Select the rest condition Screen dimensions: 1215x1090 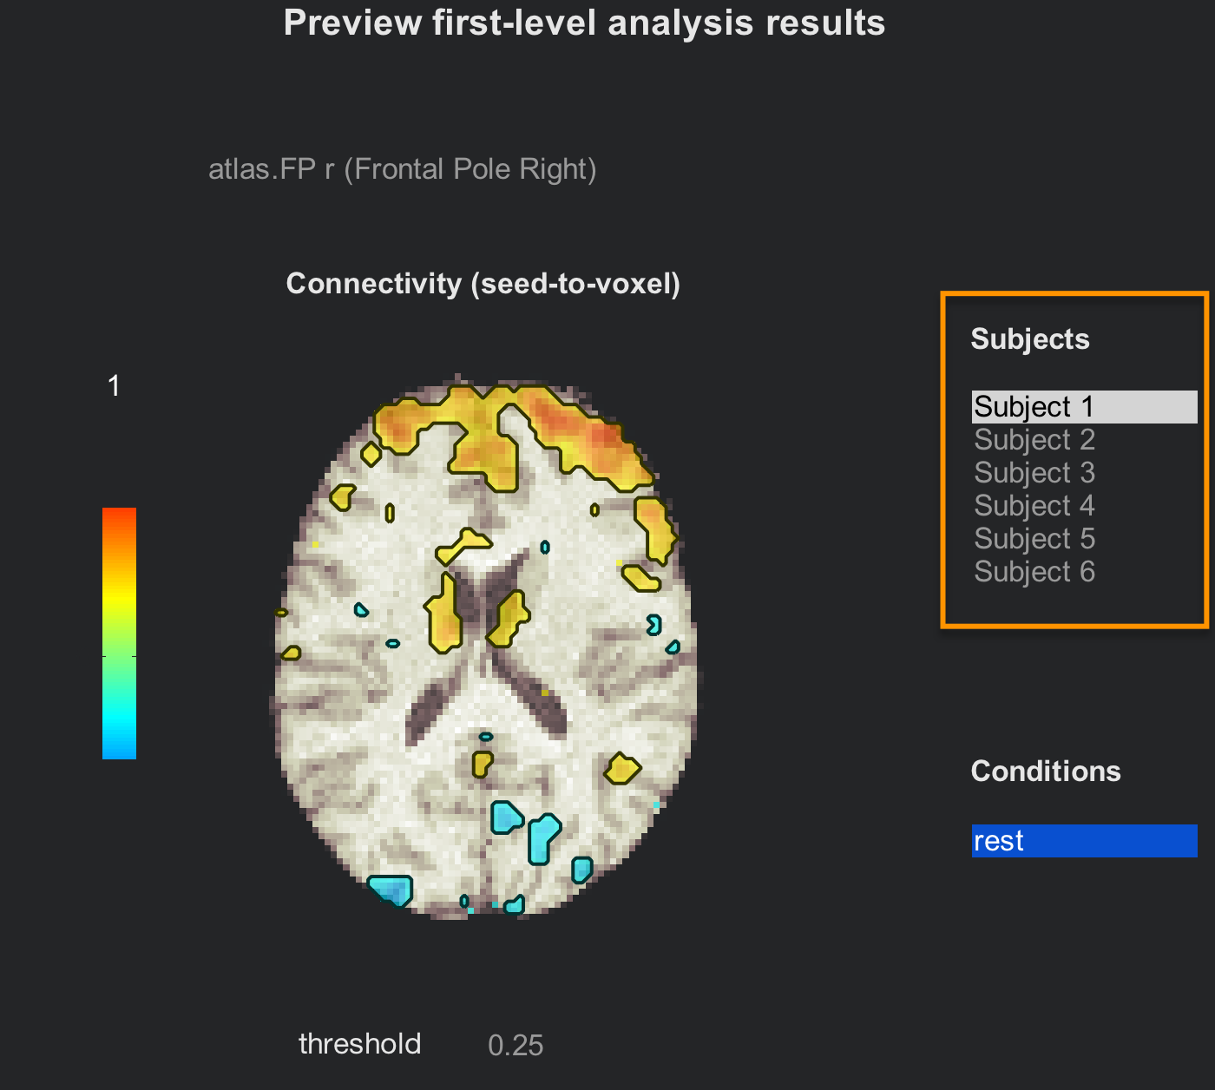[x=1084, y=841]
